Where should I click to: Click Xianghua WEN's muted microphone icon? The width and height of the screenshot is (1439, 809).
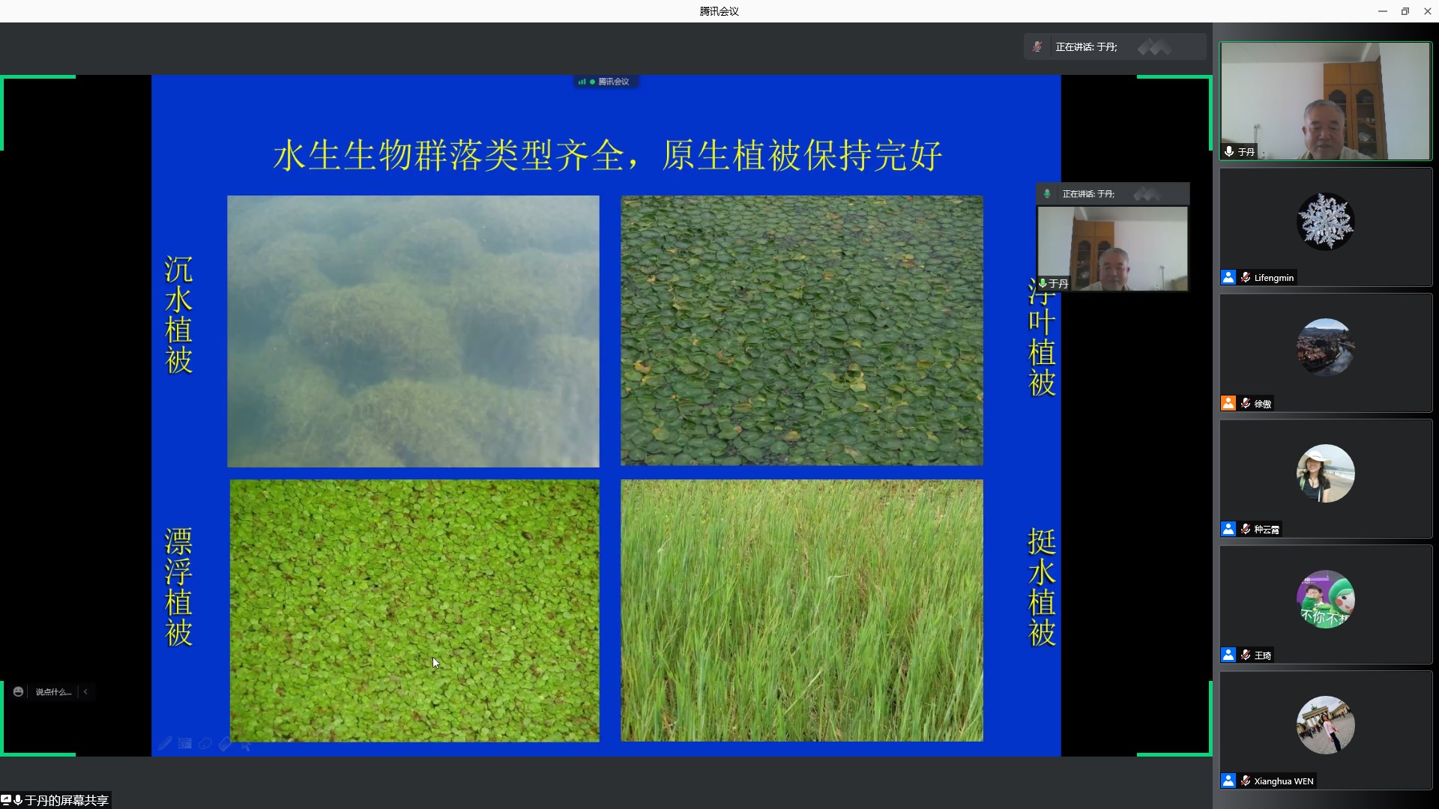(1246, 781)
